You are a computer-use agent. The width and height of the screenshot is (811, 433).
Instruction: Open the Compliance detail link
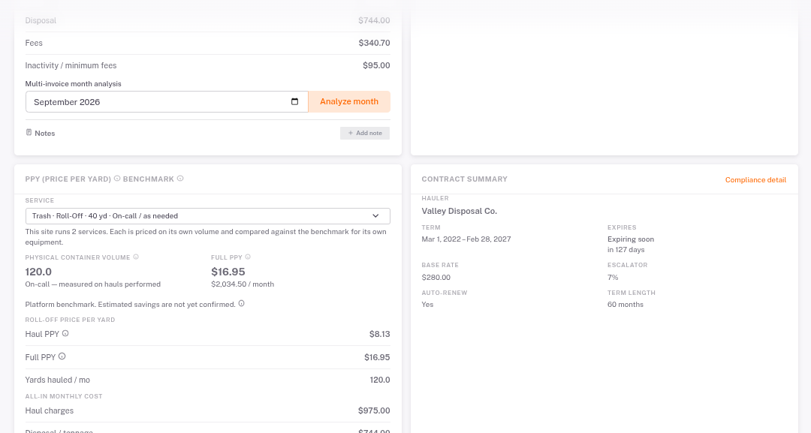click(755, 180)
